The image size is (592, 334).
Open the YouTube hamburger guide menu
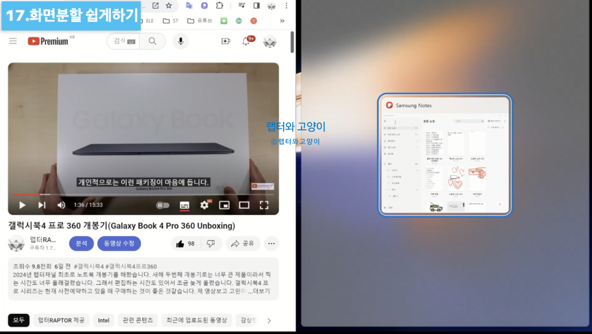(x=13, y=41)
